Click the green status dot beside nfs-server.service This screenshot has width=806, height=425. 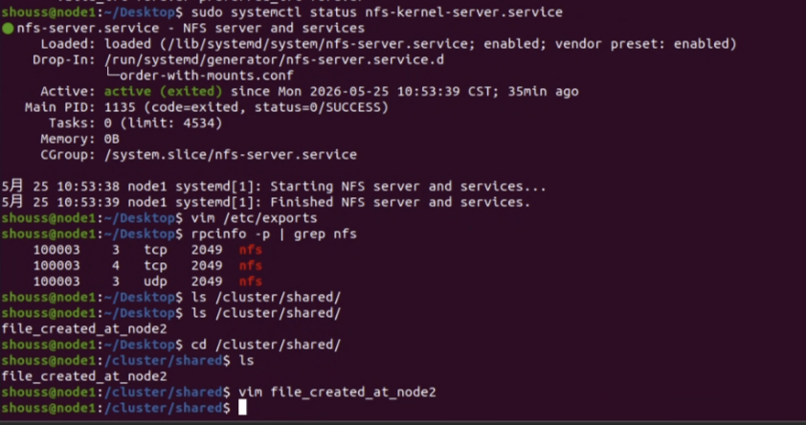pyautogui.click(x=8, y=29)
